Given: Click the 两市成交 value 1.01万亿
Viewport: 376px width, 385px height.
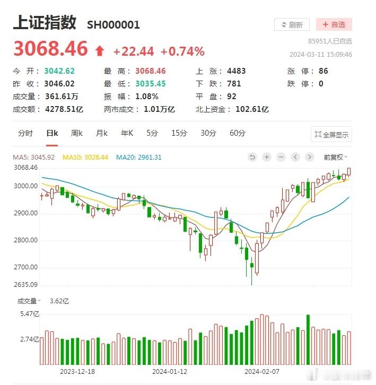Looking at the screenshot, I should [x=160, y=109].
